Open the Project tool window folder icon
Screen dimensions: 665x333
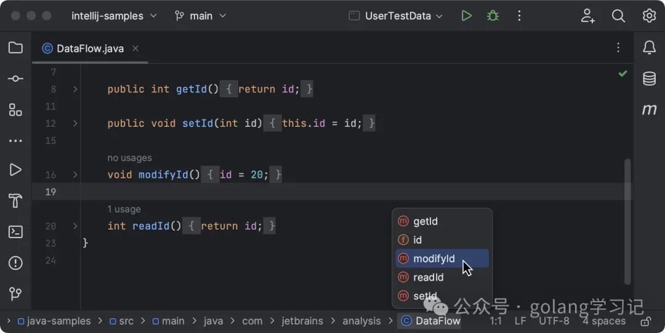[15, 47]
